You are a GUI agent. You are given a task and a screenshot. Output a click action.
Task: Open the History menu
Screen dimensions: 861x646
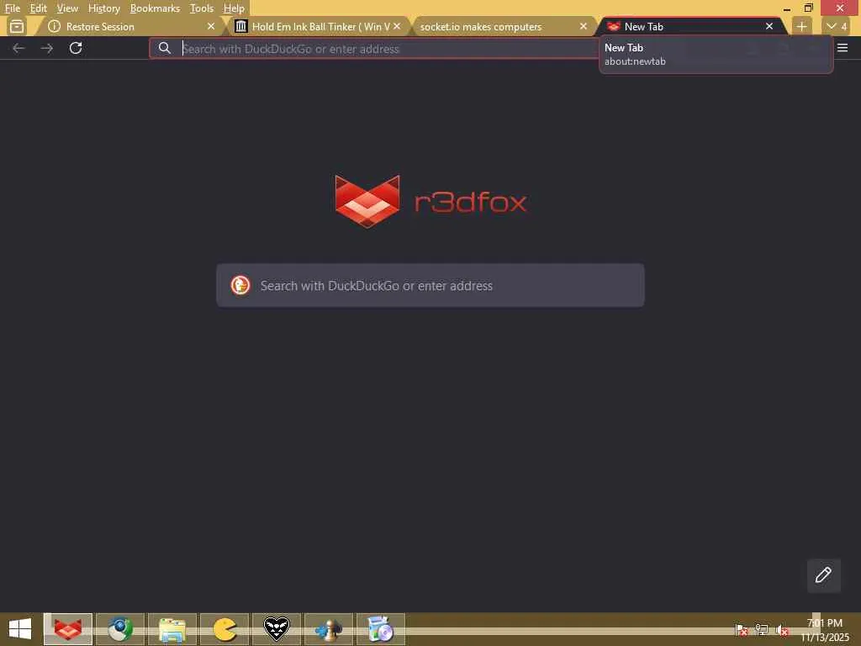point(103,8)
